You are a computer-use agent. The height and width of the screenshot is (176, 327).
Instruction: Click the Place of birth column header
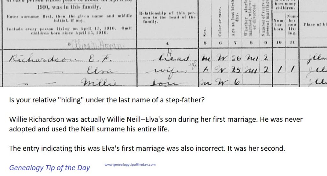(x=315, y=25)
